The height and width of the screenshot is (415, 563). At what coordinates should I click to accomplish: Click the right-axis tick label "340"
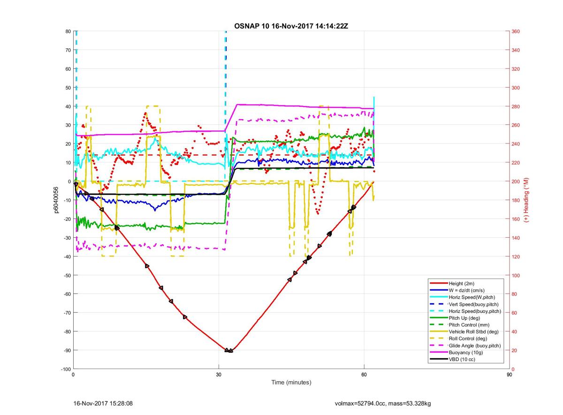coord(517,50)
